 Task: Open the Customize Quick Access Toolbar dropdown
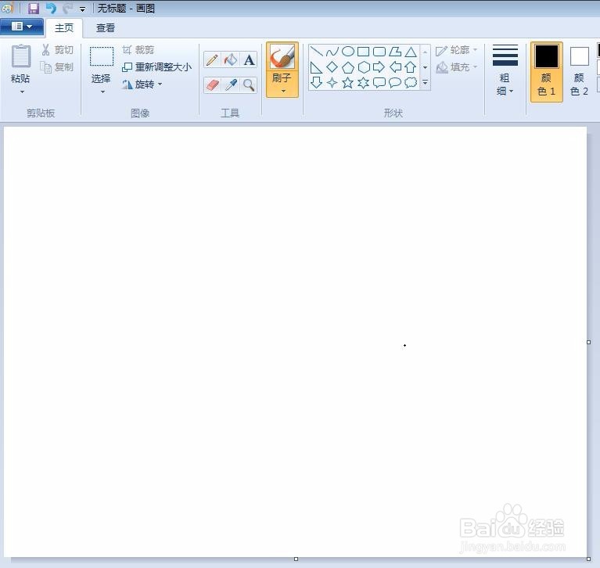coord(83,9)
